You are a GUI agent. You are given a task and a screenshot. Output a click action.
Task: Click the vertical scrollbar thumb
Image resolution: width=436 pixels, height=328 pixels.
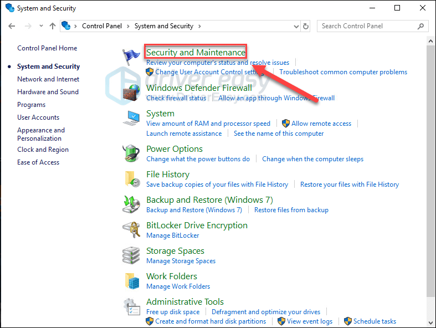pyautogui.click(x=430, y=171)
